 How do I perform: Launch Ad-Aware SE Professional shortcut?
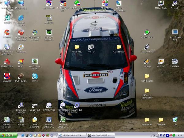tap(21, 32)
